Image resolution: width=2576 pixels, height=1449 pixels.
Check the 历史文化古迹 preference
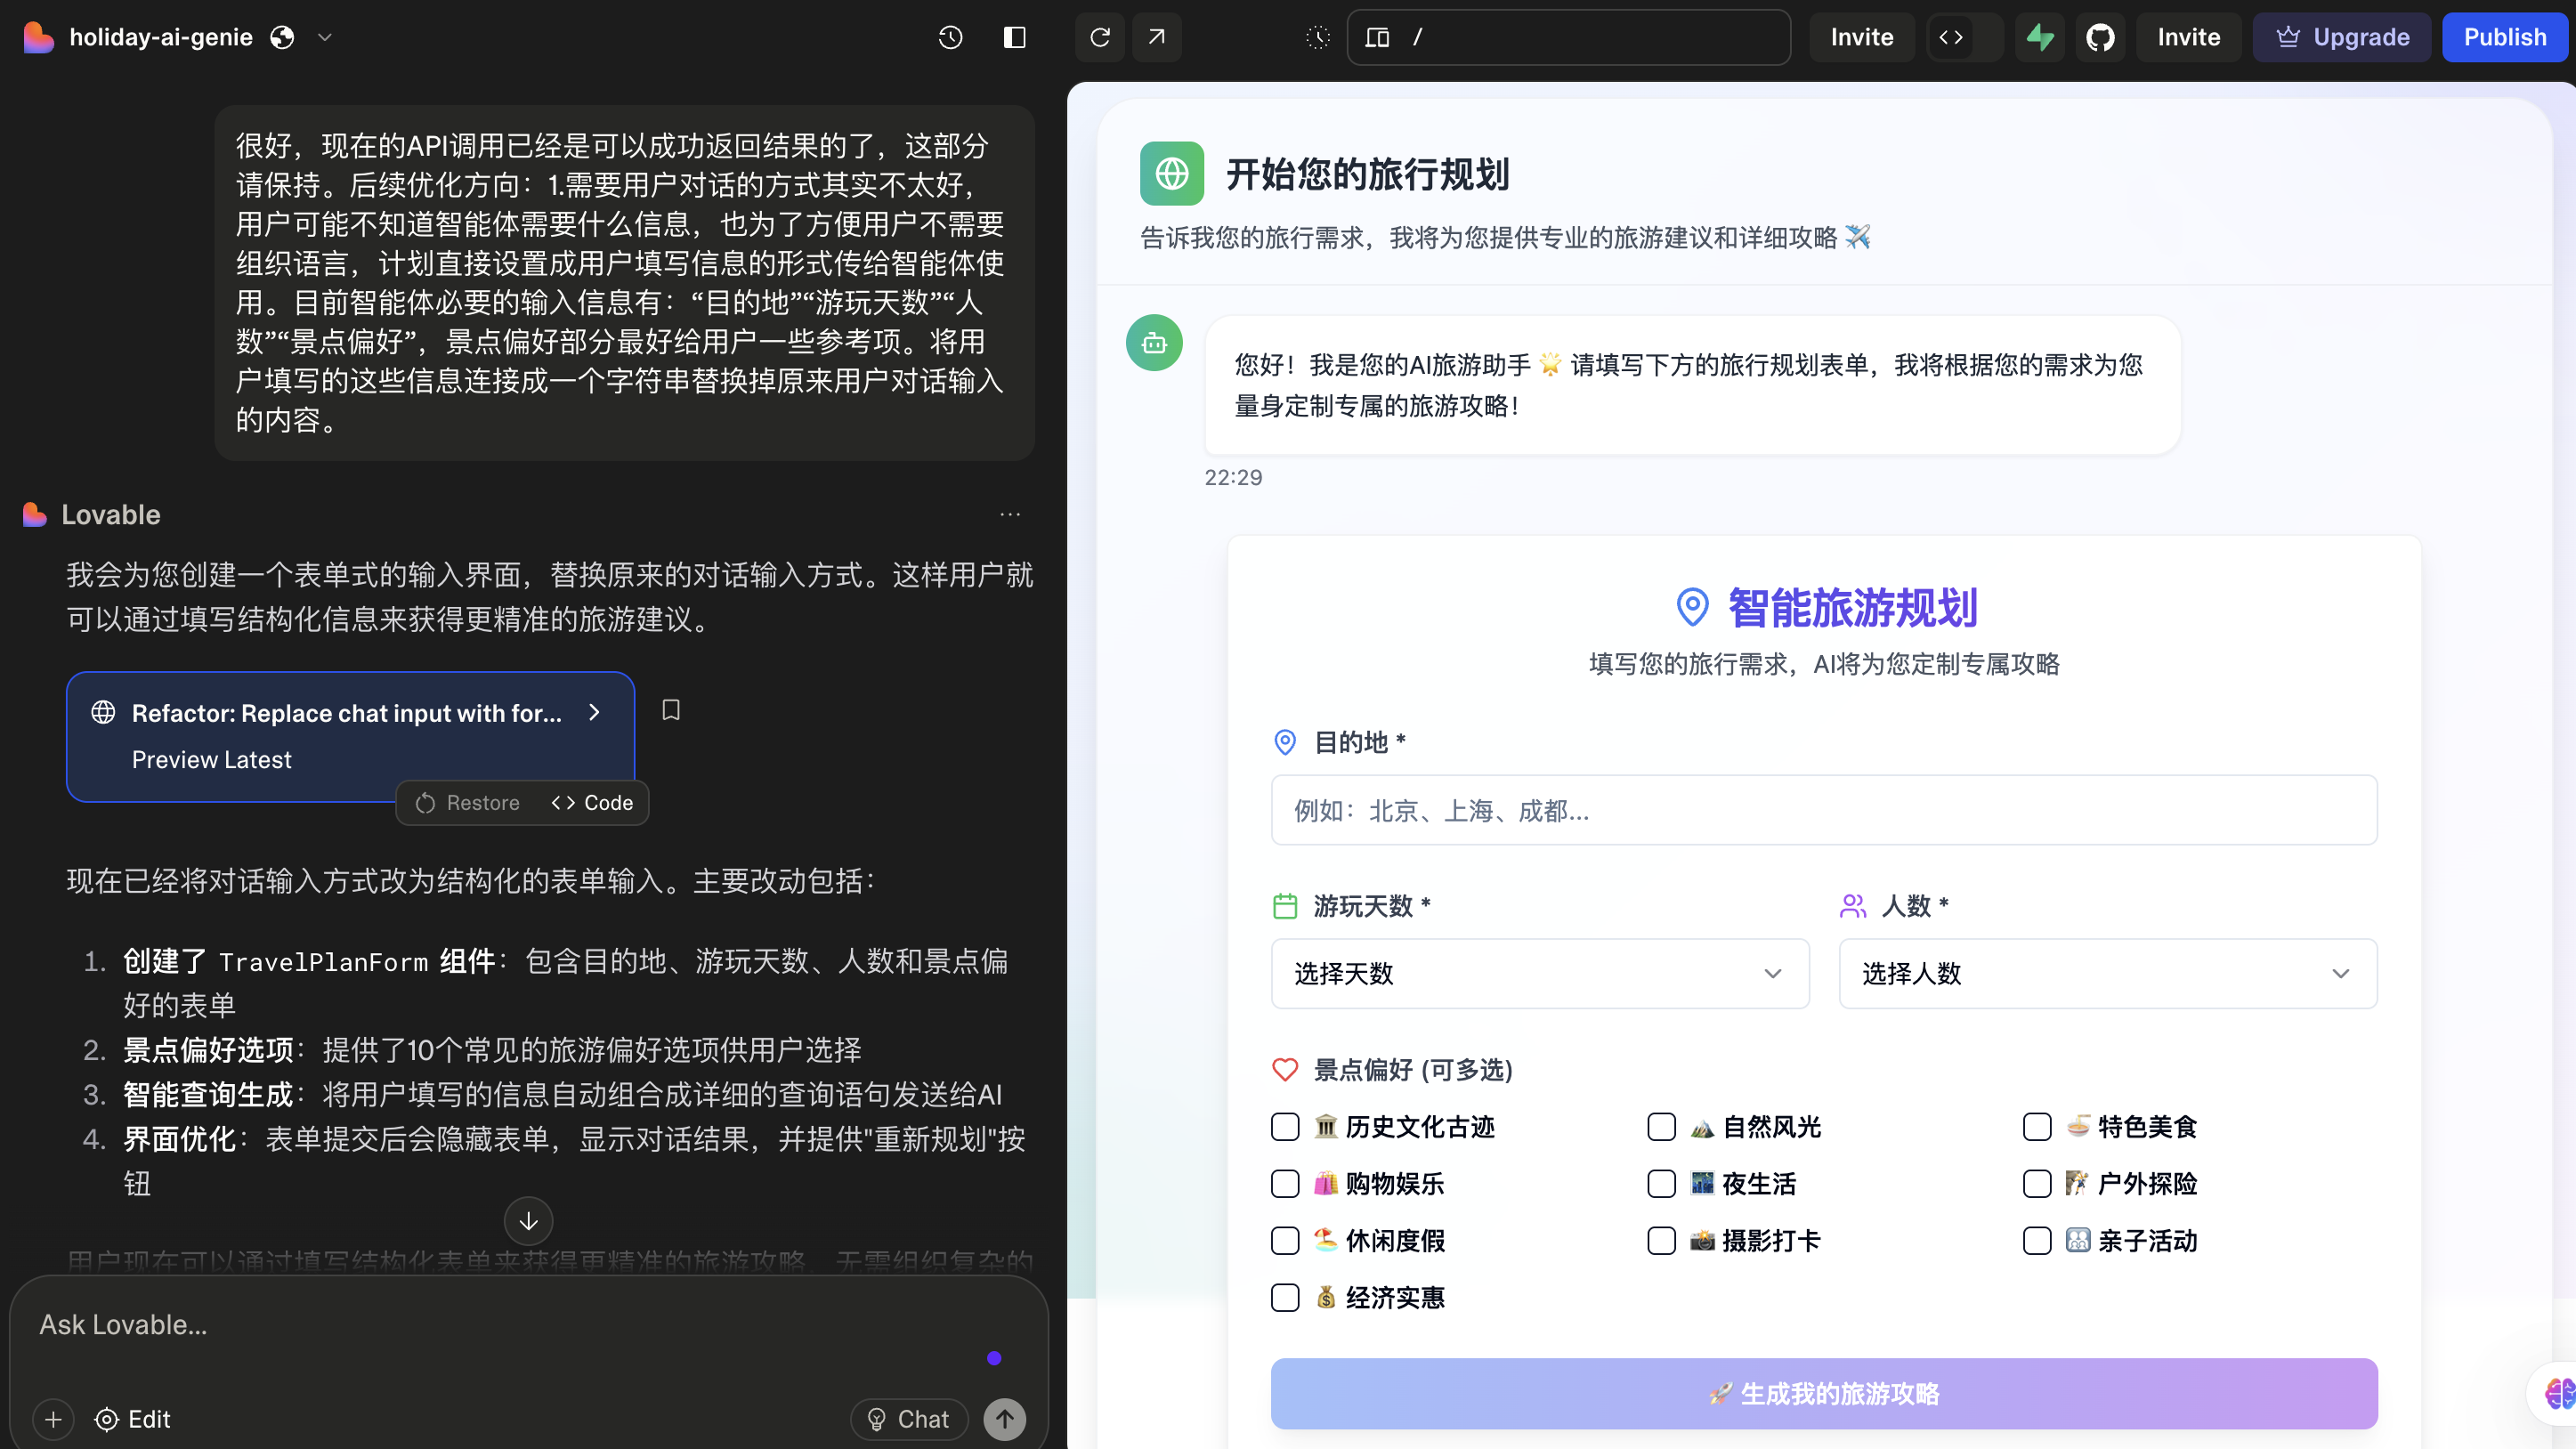tap(1285, 1127)
